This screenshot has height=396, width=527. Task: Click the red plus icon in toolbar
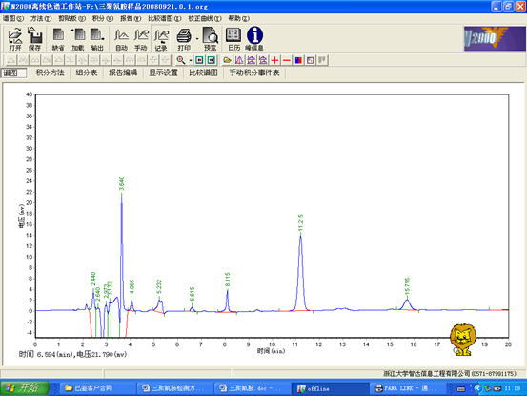point(274,60)
